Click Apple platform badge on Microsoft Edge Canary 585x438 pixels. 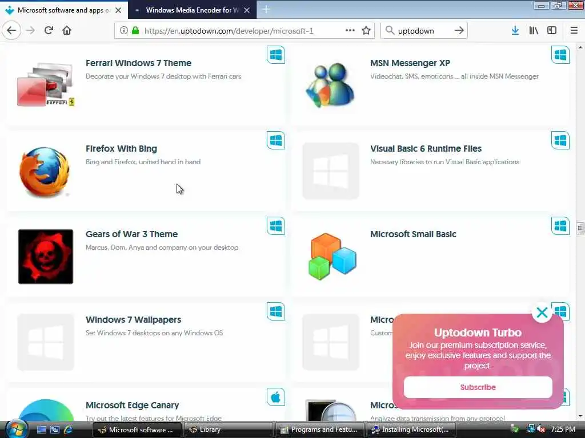point(276,397)
